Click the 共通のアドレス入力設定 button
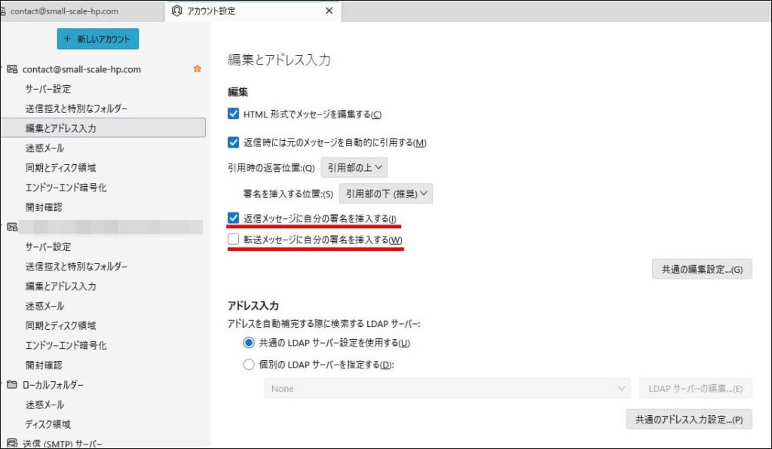 (688, 420)
